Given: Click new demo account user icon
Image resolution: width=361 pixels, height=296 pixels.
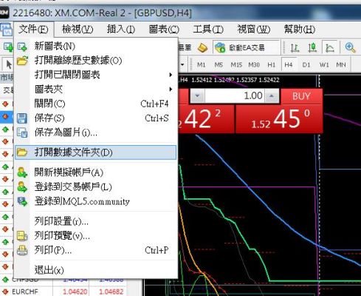Looking at the screenshot, I should click(22, 172).
